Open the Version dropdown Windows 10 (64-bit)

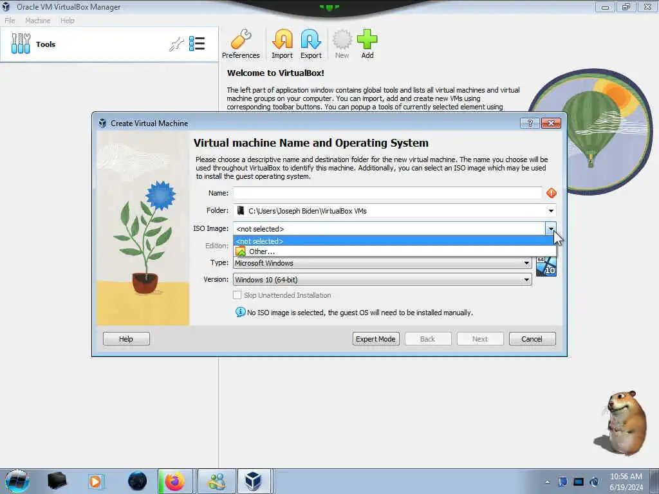[x=382, y=280]
